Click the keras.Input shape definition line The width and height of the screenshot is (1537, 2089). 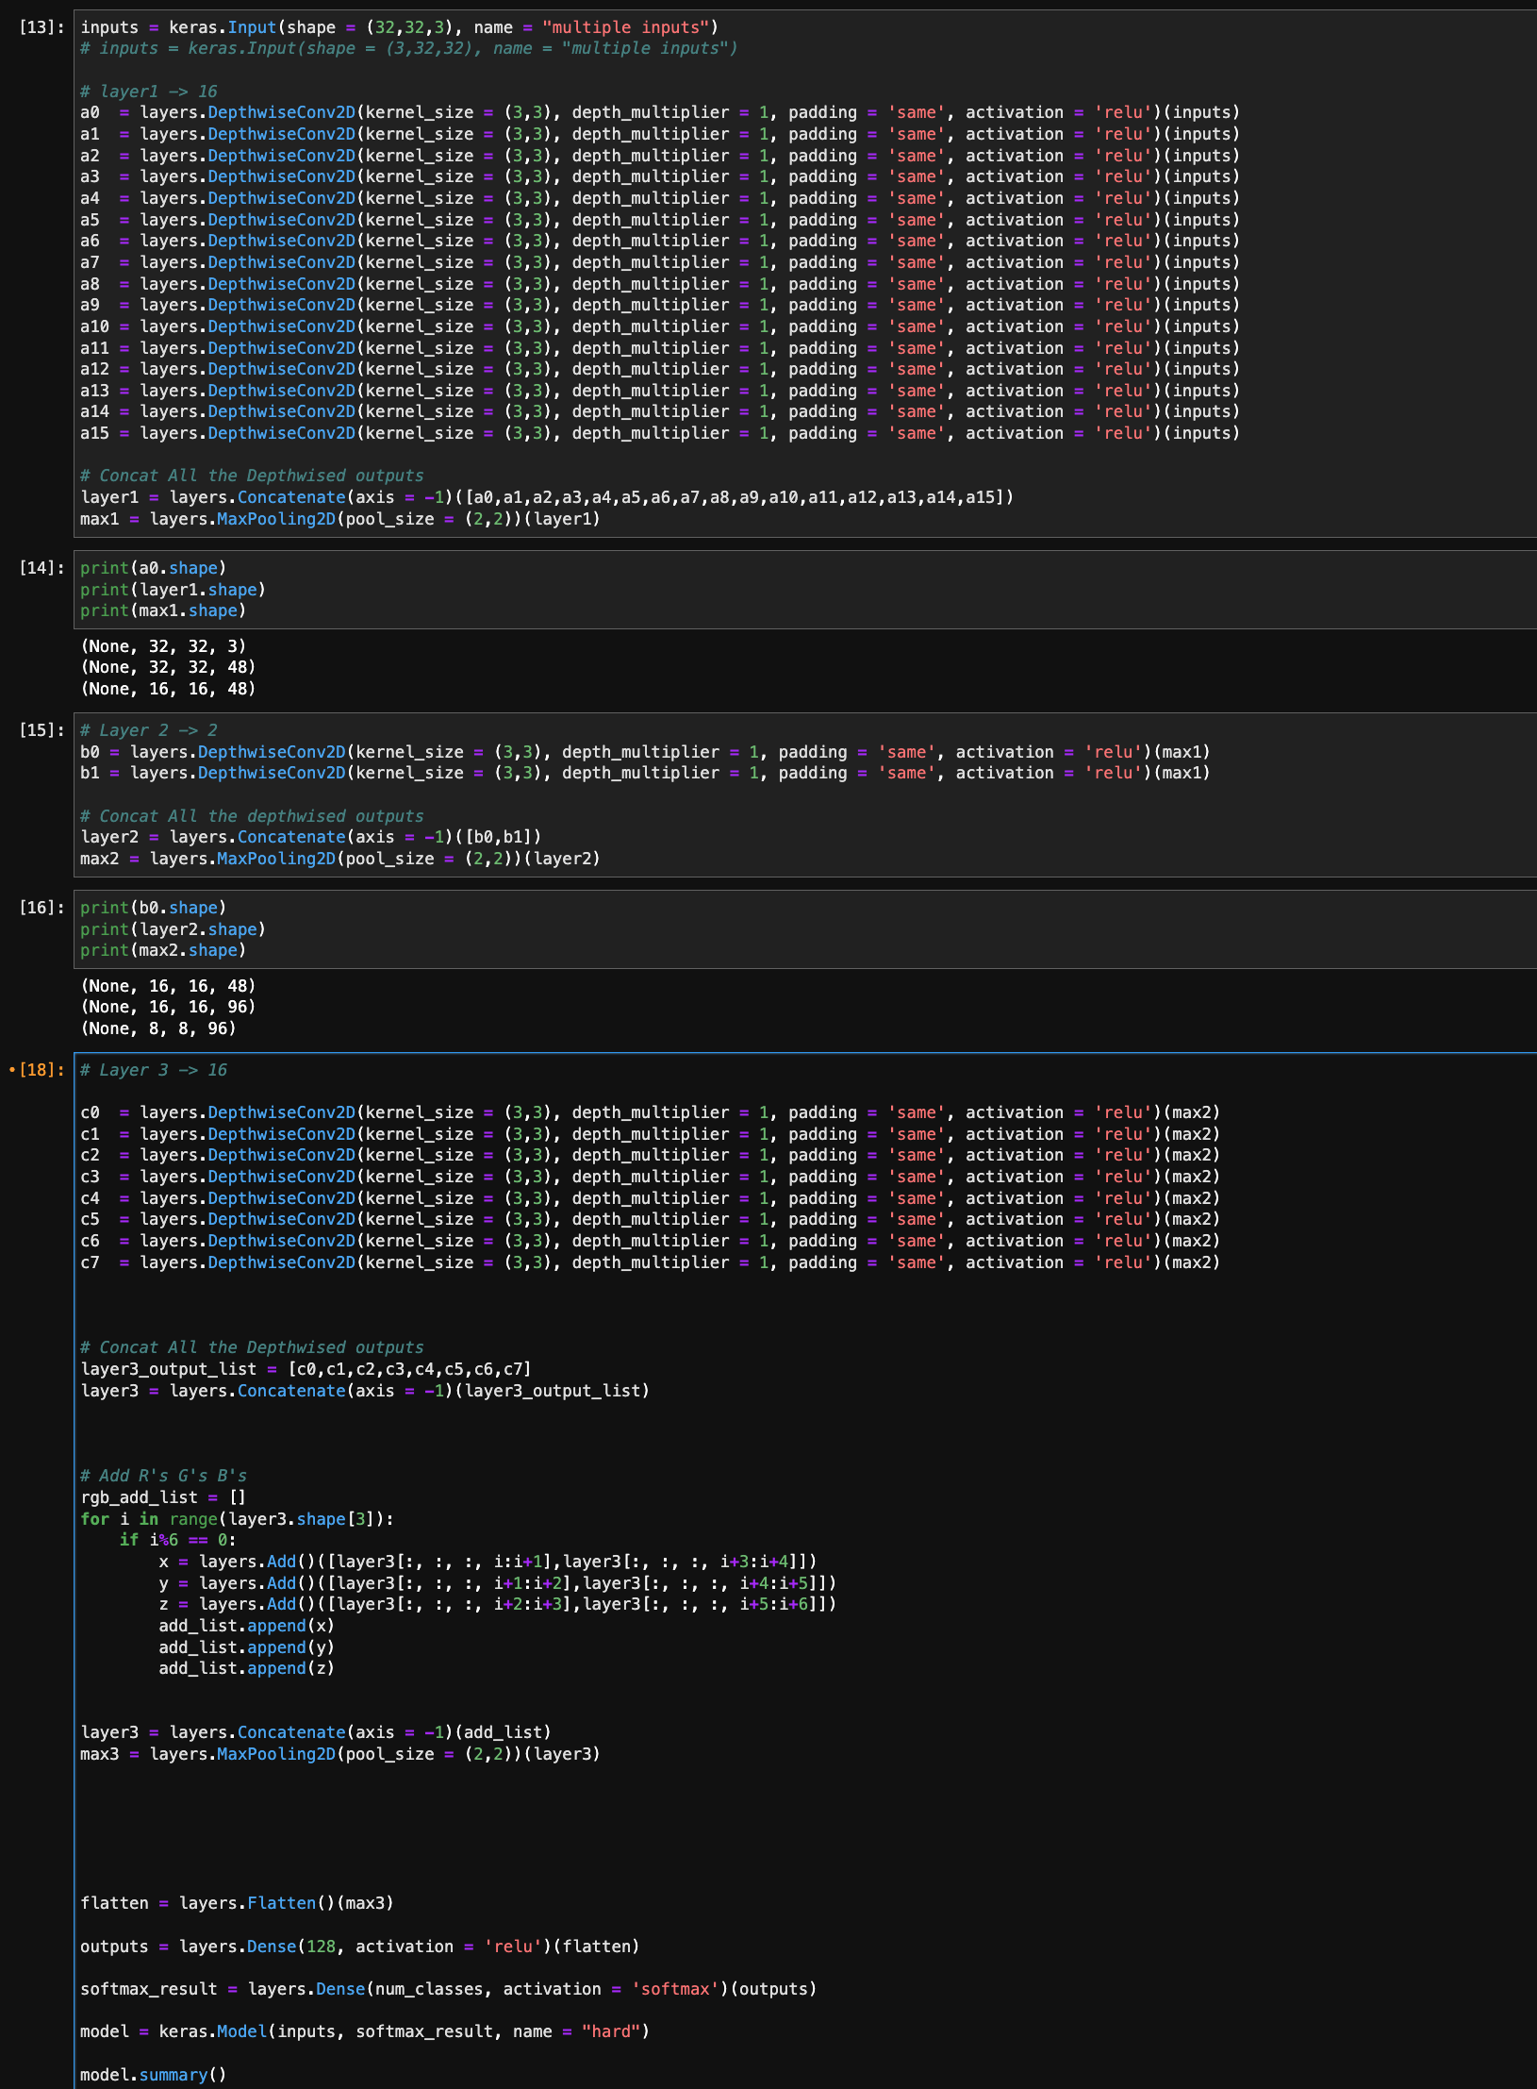coord(398,27)
